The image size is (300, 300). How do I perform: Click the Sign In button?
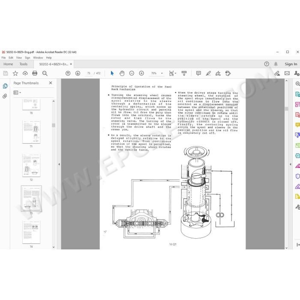click(291, 64)
